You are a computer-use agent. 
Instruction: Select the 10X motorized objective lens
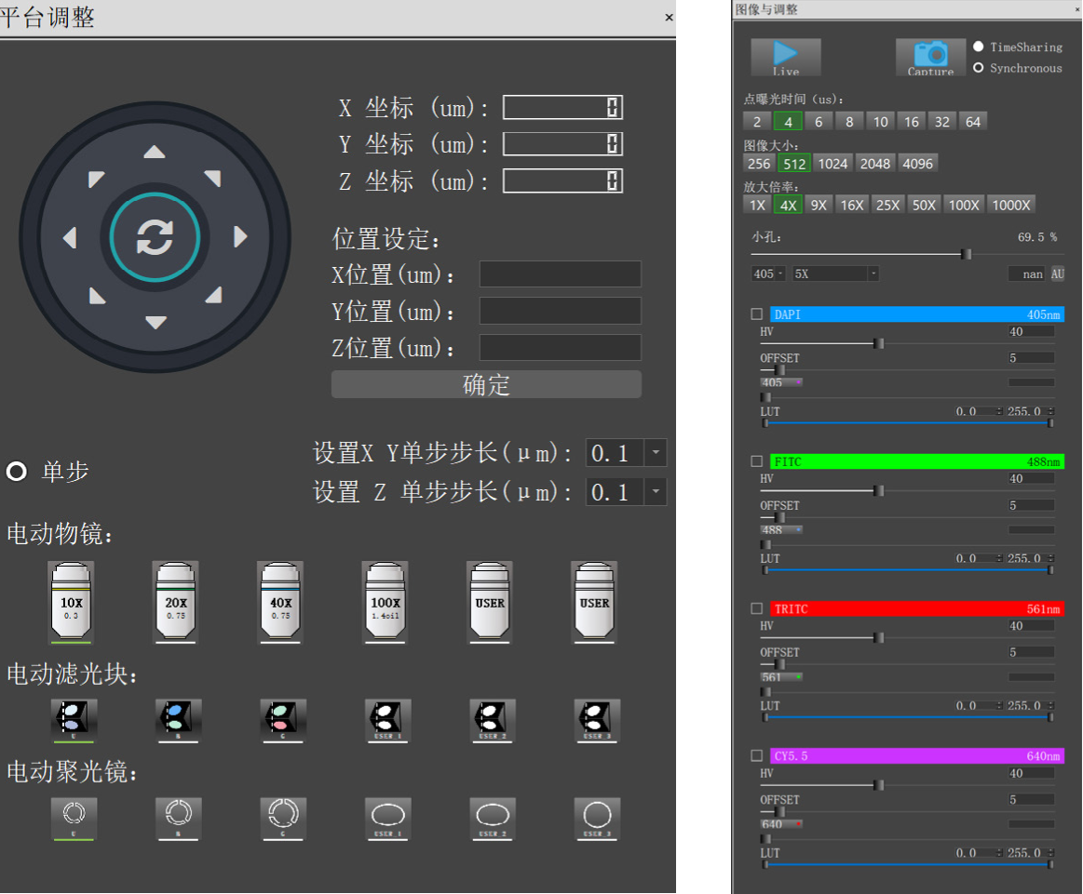click(x=71, y=603)
